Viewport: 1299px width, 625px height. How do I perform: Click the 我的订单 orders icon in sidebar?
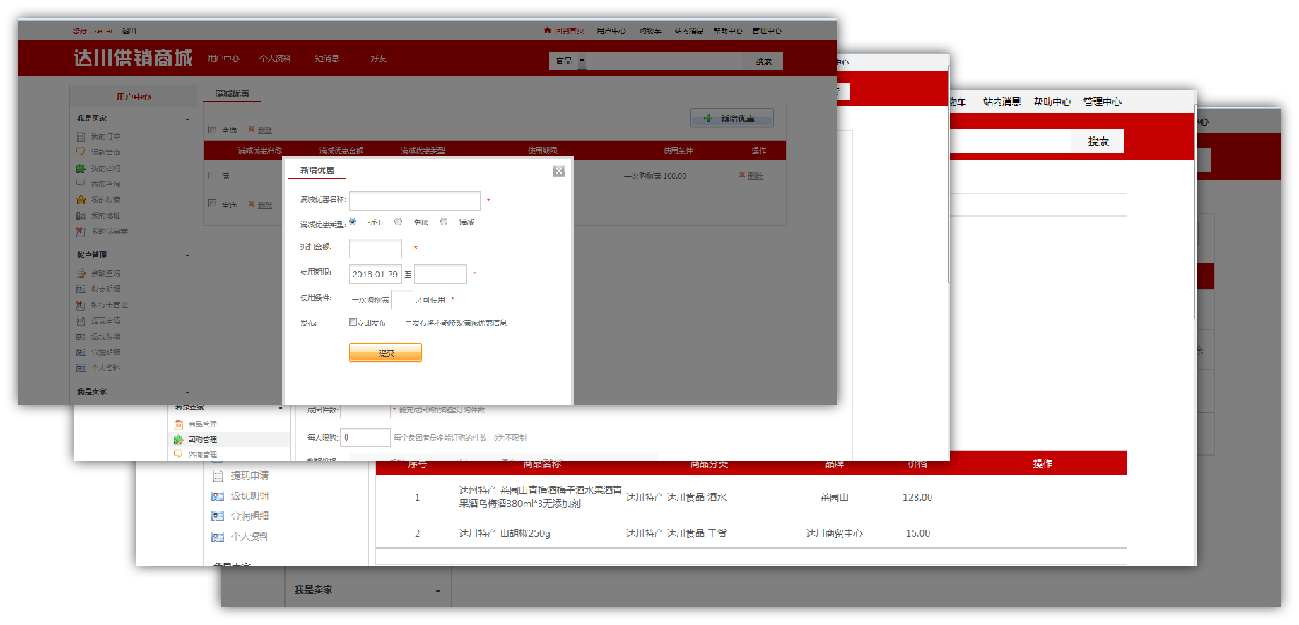[x=81, y=137]
